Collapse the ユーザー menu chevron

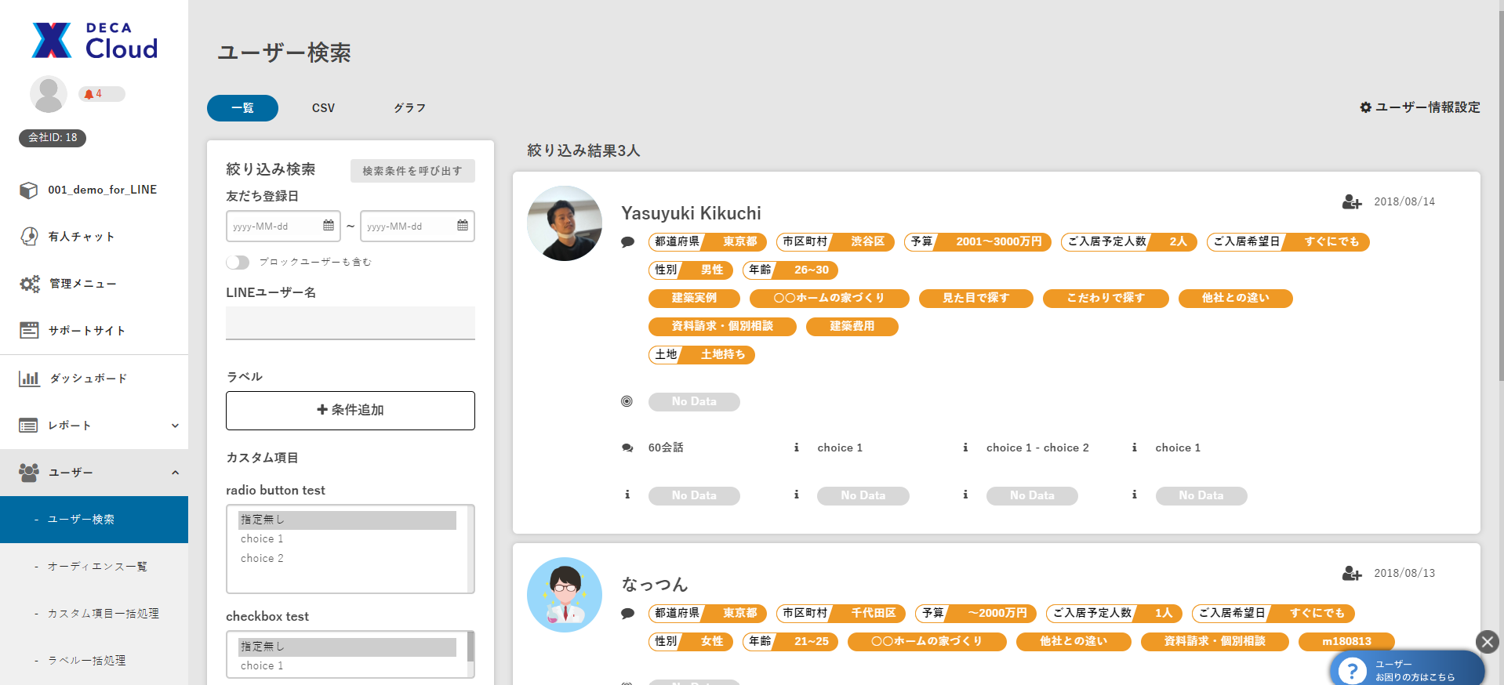click(x=175, y=473)
